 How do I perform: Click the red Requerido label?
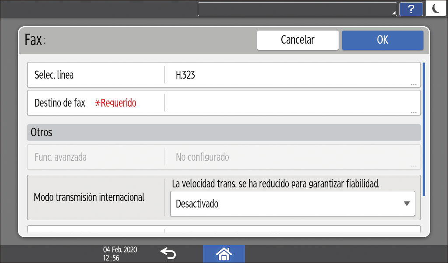[116, 103]
